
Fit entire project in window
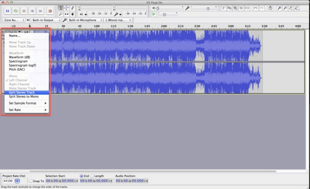tap(297, 8)
